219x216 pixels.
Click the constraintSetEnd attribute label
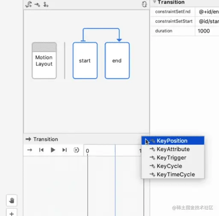point(173,12)
